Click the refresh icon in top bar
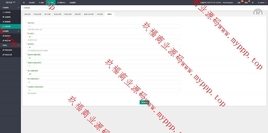This screenshot has height=133, width=268. [x=253, y=2]
